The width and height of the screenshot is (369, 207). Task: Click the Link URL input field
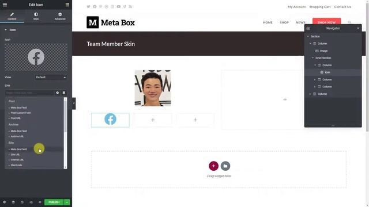[29, 93]
